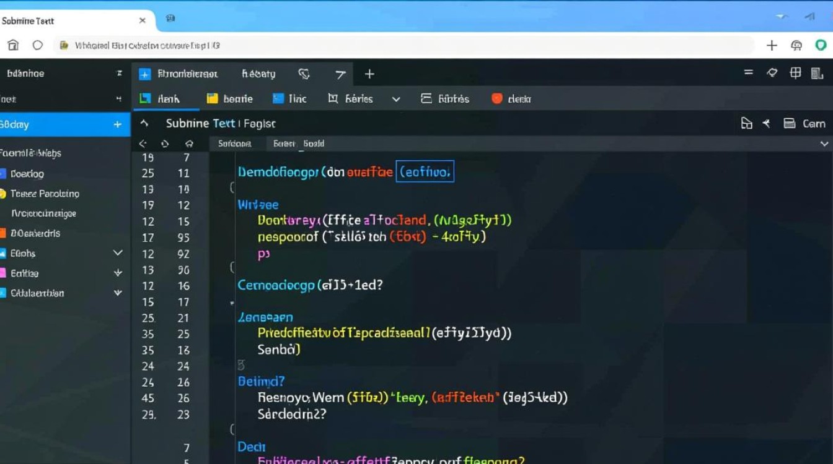Switch to the hébaty tab

(x=258, y=74)
